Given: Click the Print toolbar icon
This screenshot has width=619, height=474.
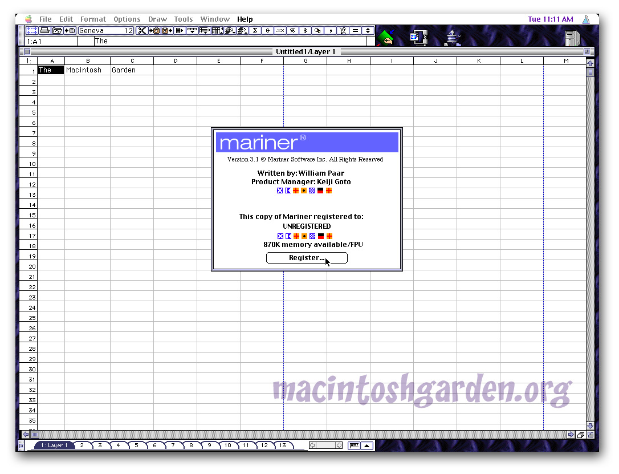Looking at the screenshot, I should tap(45, 30).
